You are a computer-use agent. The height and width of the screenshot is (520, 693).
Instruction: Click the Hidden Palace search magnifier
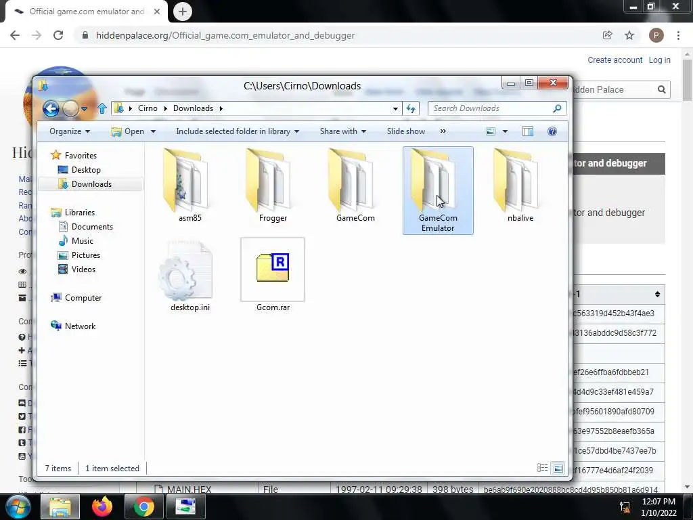661,90
